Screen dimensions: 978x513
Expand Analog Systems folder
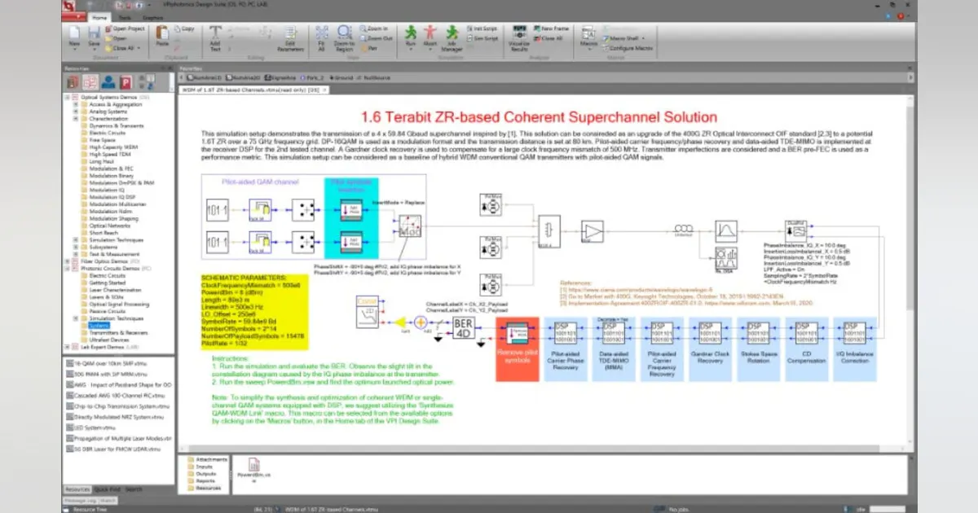point(75,112)
